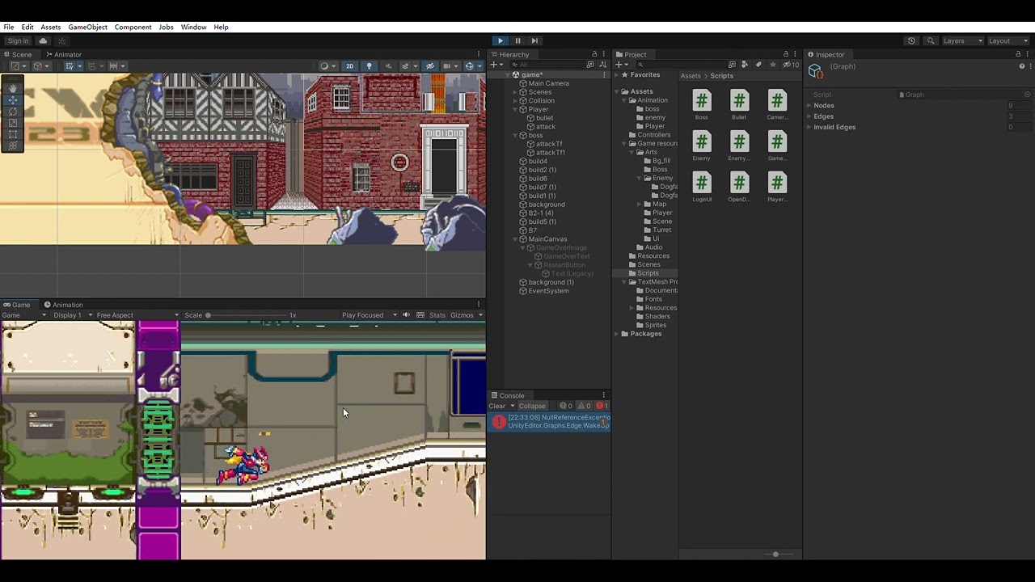Adjust the Project icon size slider
Screen dimensions: 1035x582
click(775, 554)
